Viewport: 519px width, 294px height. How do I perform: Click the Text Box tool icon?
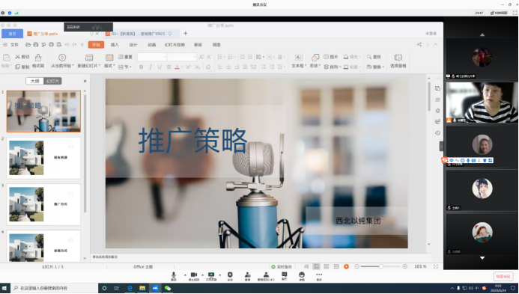coord(298,58)
